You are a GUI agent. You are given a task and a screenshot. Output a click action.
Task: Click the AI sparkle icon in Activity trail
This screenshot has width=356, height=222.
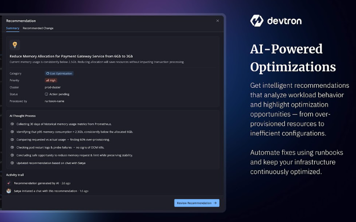point(9,183)
